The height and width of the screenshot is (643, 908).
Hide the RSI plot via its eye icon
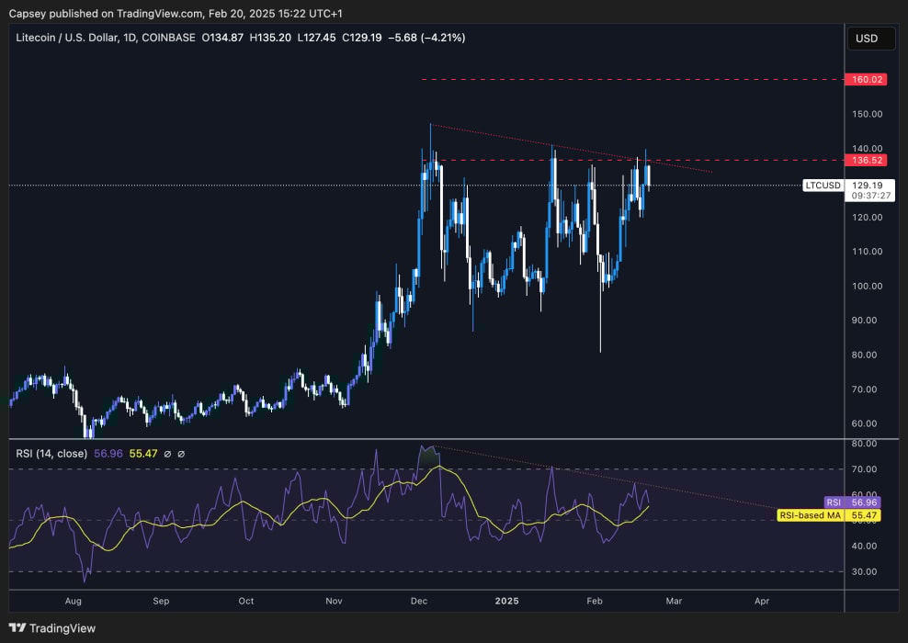coord(168,453)
